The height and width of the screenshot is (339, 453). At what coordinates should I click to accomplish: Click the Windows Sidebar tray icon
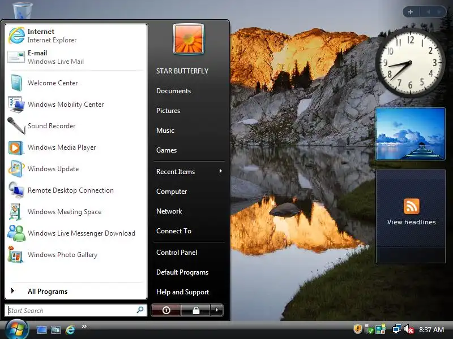[x=381, y=329]
